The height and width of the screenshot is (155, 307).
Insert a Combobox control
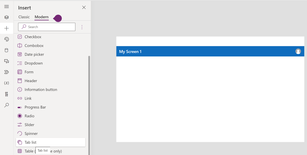(34, 46)
